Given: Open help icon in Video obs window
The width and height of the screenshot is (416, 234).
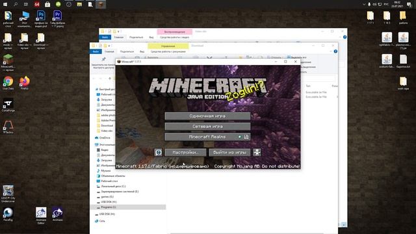Looking at the screenshot, I should (x=344, y=37).
